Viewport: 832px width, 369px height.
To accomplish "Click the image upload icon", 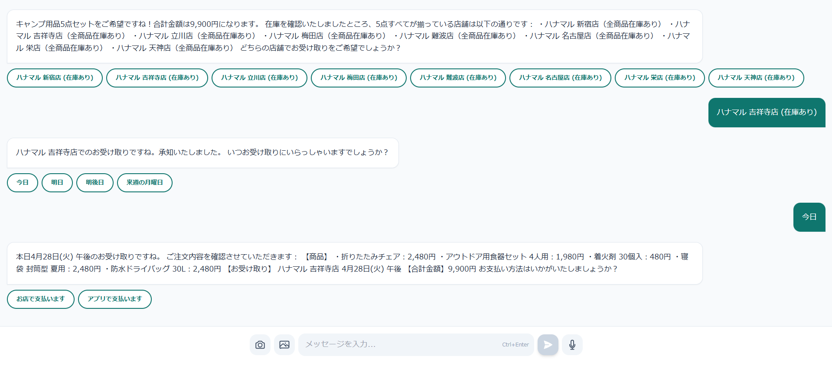I will tap(284, 345).
